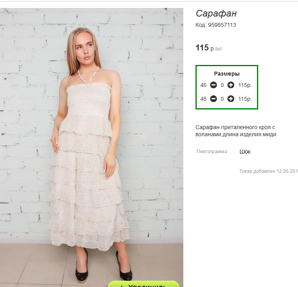The width and height of the screenshot is (298, 287).
Task: Click the 115р. price in size 48 row
Action: [245, 99]
